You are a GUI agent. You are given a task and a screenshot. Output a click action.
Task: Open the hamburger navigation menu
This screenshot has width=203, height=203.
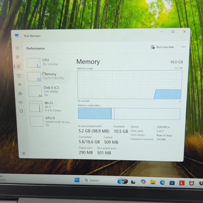point(17,48)
